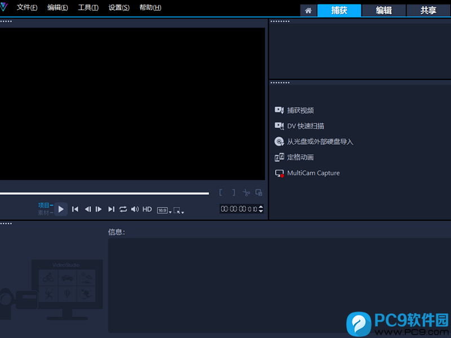Open the system volume speaker control

point(135,209)
